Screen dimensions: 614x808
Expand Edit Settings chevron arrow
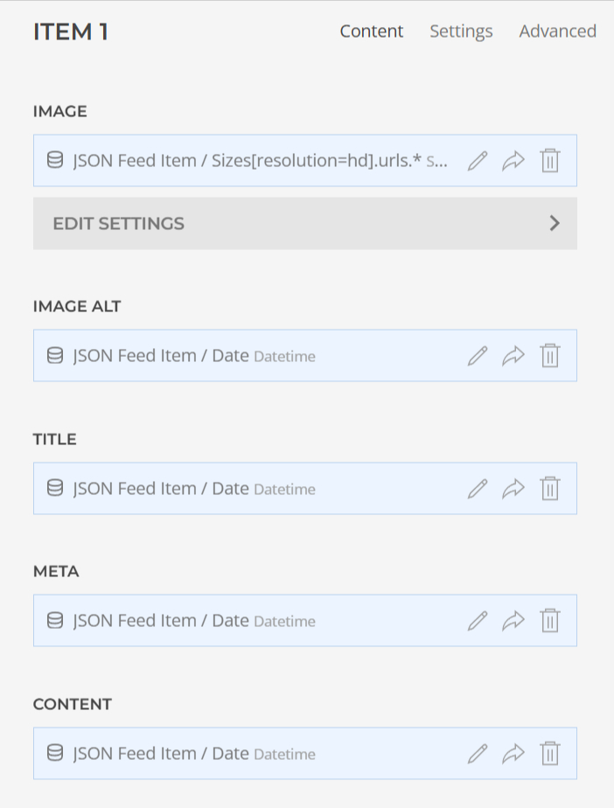tap(555, 223)
